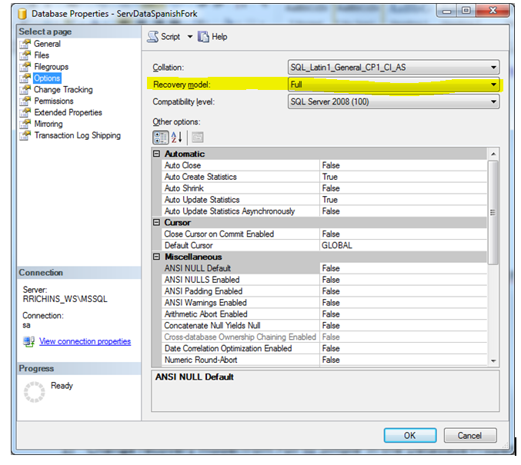The width and height of the screenshot is (521, 465).
Task: Click the options grid scroll down arrow
Action: click(493, 360)
